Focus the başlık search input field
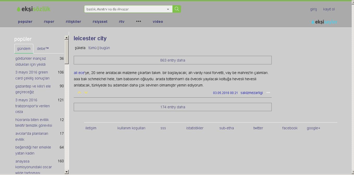The image size is (354, 175). [x=125, y=9]
